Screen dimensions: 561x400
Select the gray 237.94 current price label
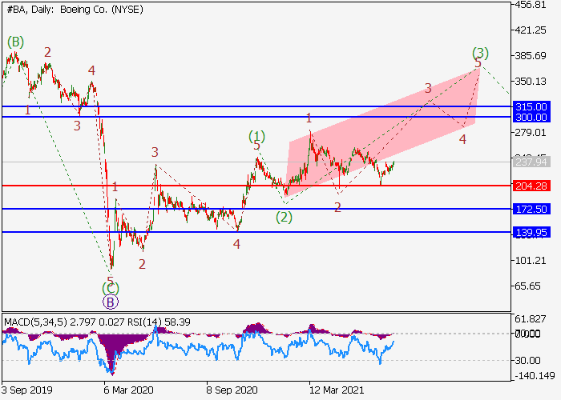pos(531,162)
